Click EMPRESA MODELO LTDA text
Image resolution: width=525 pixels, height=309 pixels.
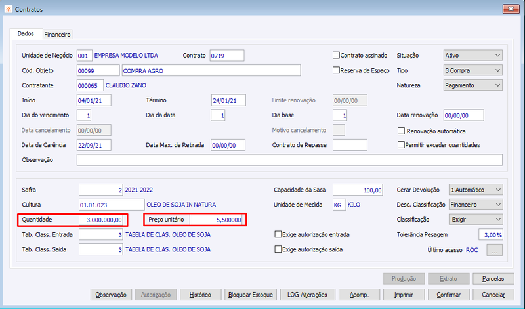click(x=126, y=56)
